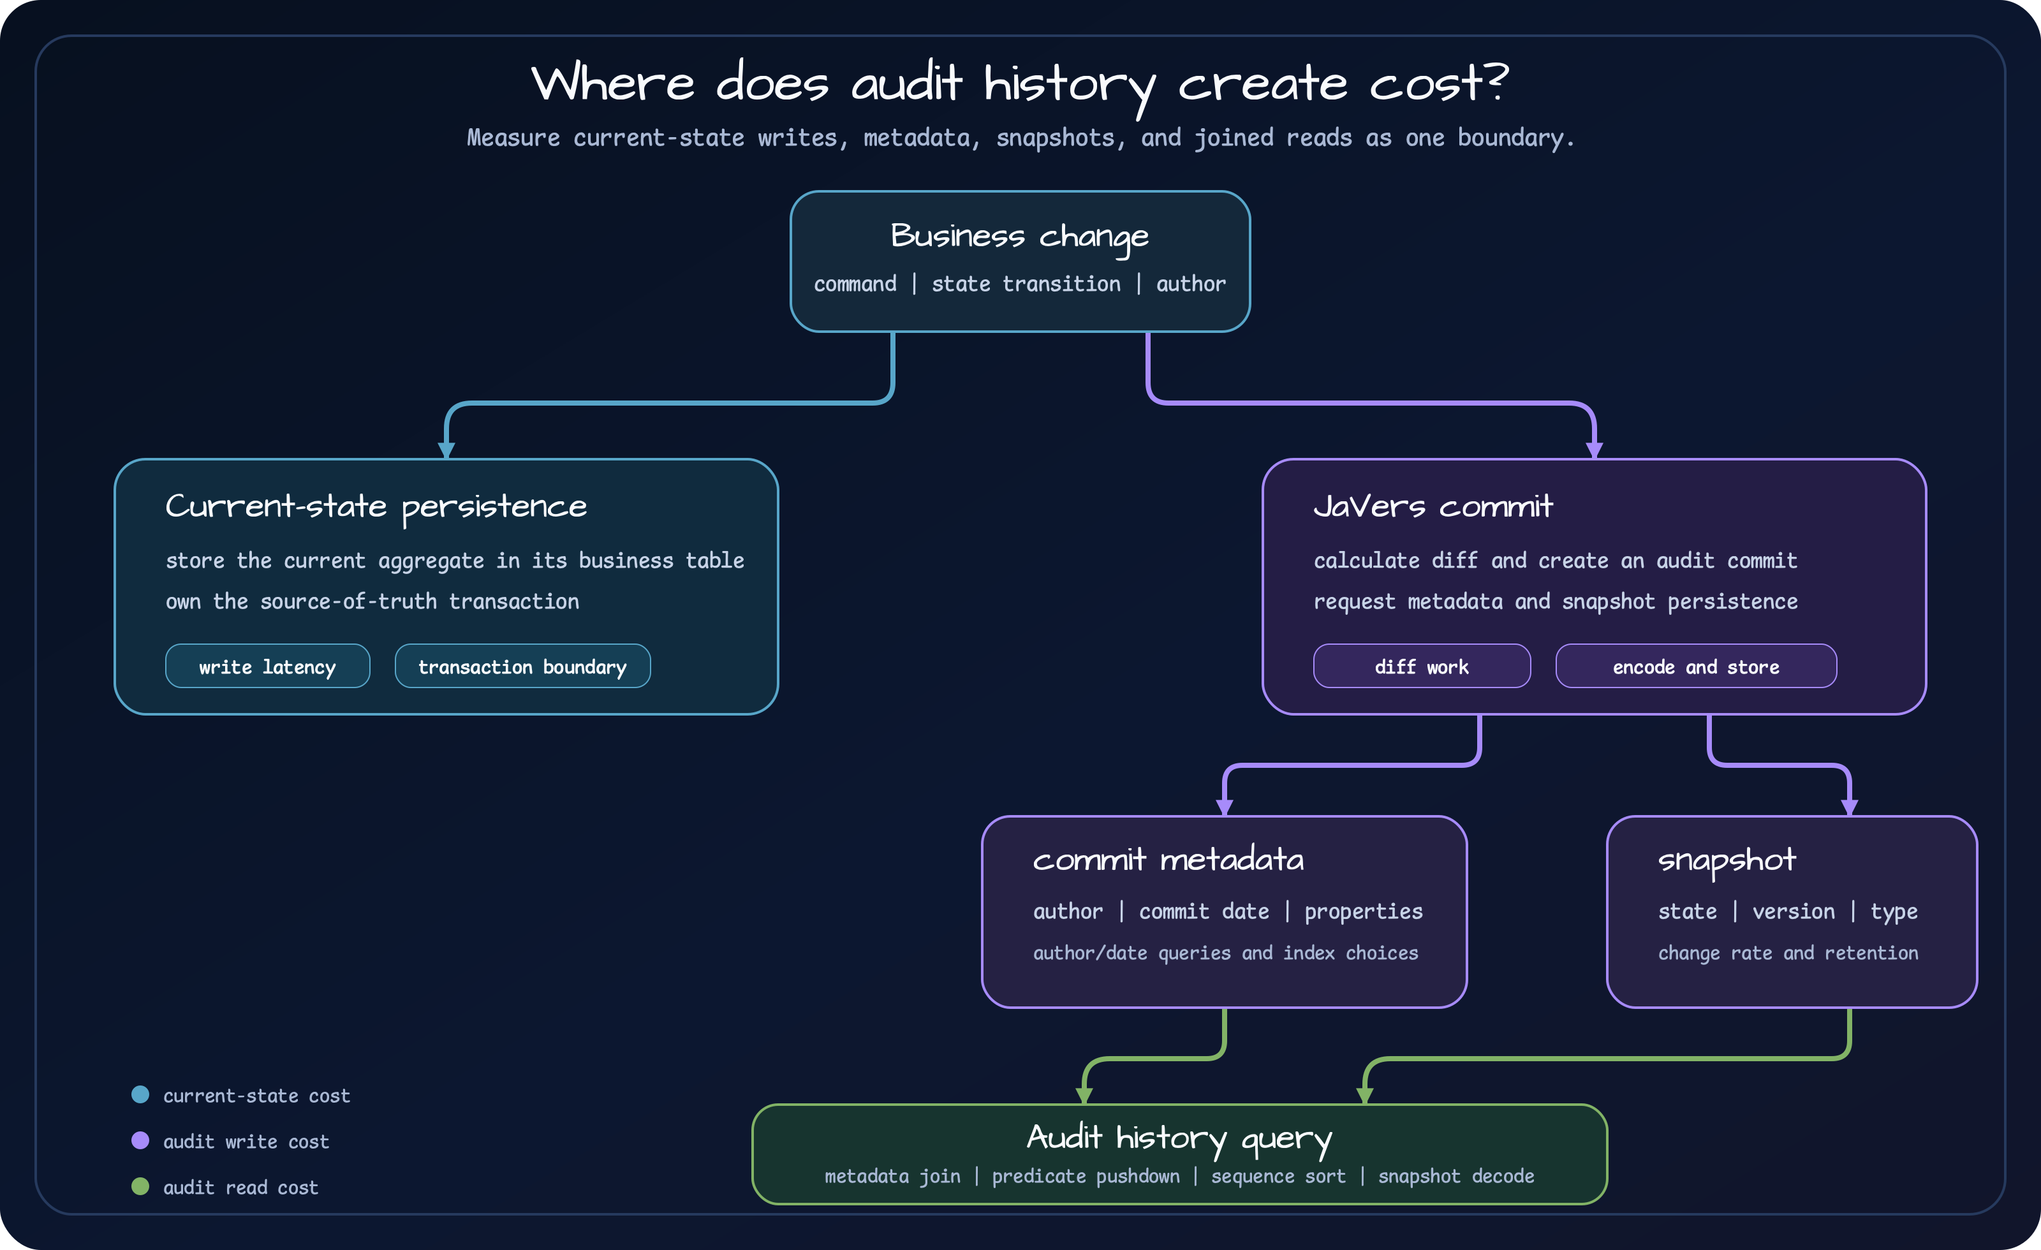Image resolution: width=2041 pixels, height=1250 pixels.
Task: Select the 'JaVers commit' heading
Action: coord(1433,506)
